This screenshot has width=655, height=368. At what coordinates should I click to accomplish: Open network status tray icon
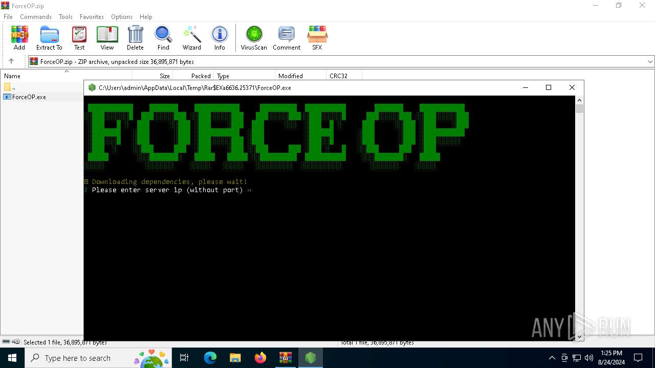tap(577, 358)
